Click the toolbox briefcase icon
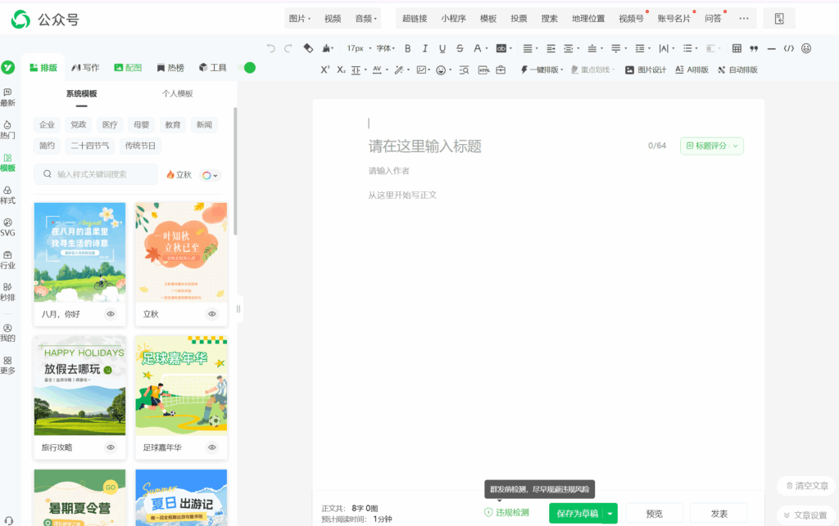Screen dimensions: 839x526 click(501, 70)
